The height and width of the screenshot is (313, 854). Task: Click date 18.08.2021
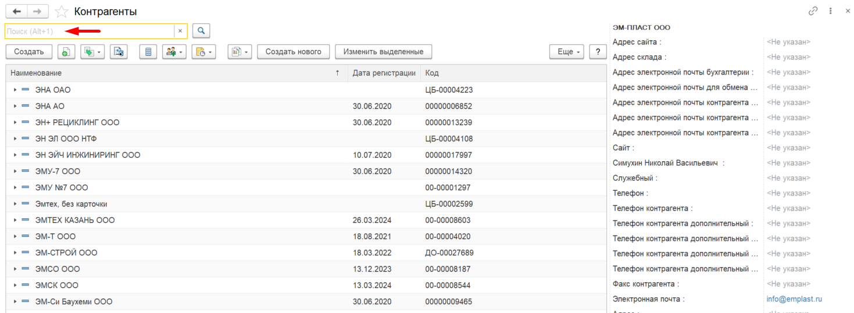click(372, 237)
